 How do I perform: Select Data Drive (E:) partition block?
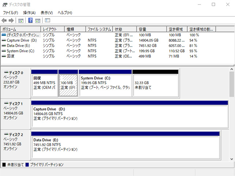(x=126, y=145)
